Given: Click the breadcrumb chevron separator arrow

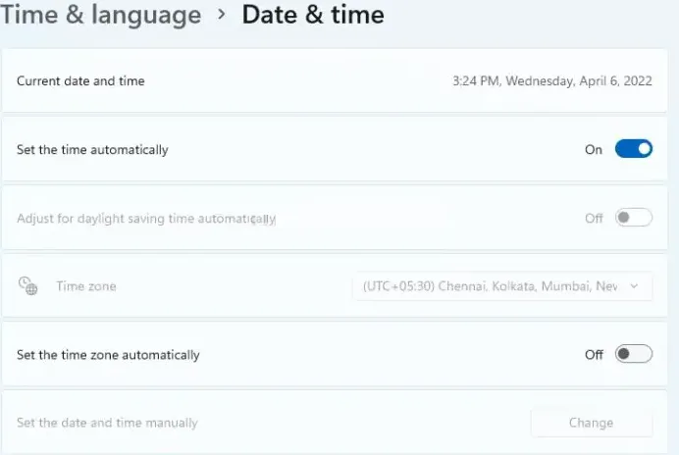Looking at the screenshot, I should (x=221, y=16).
